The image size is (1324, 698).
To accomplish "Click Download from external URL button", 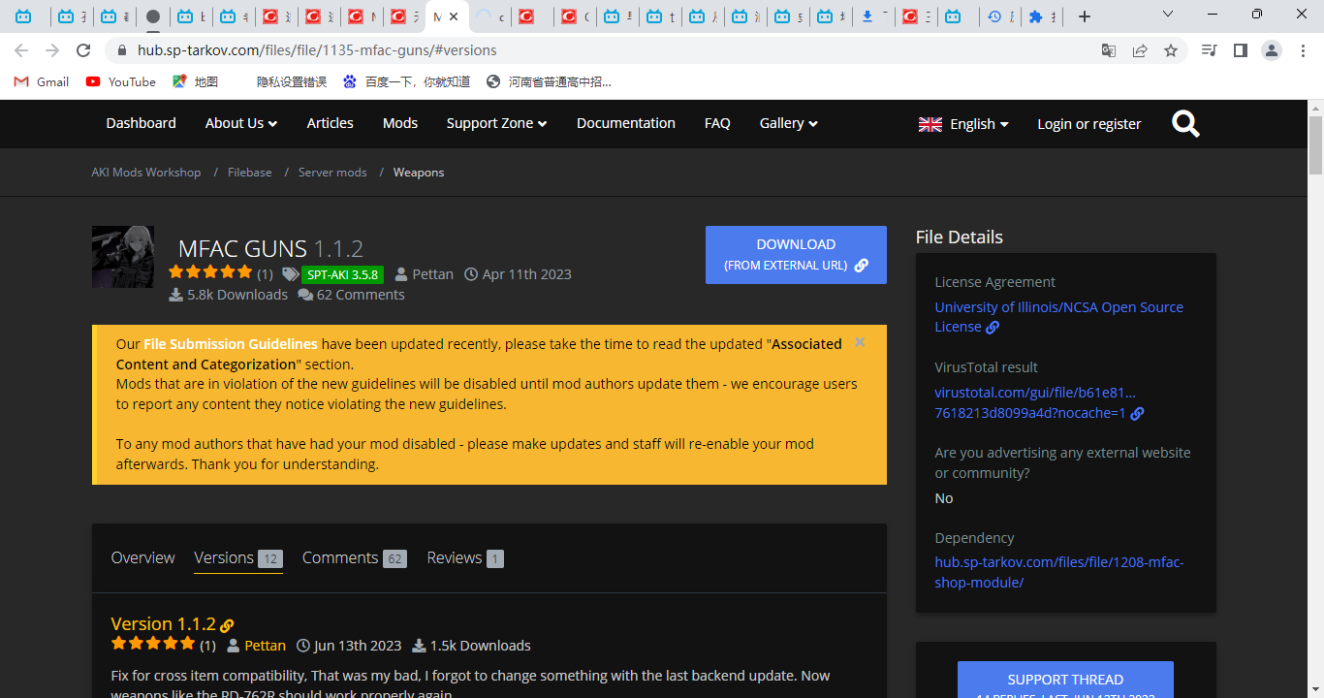I will pos(796,255).
